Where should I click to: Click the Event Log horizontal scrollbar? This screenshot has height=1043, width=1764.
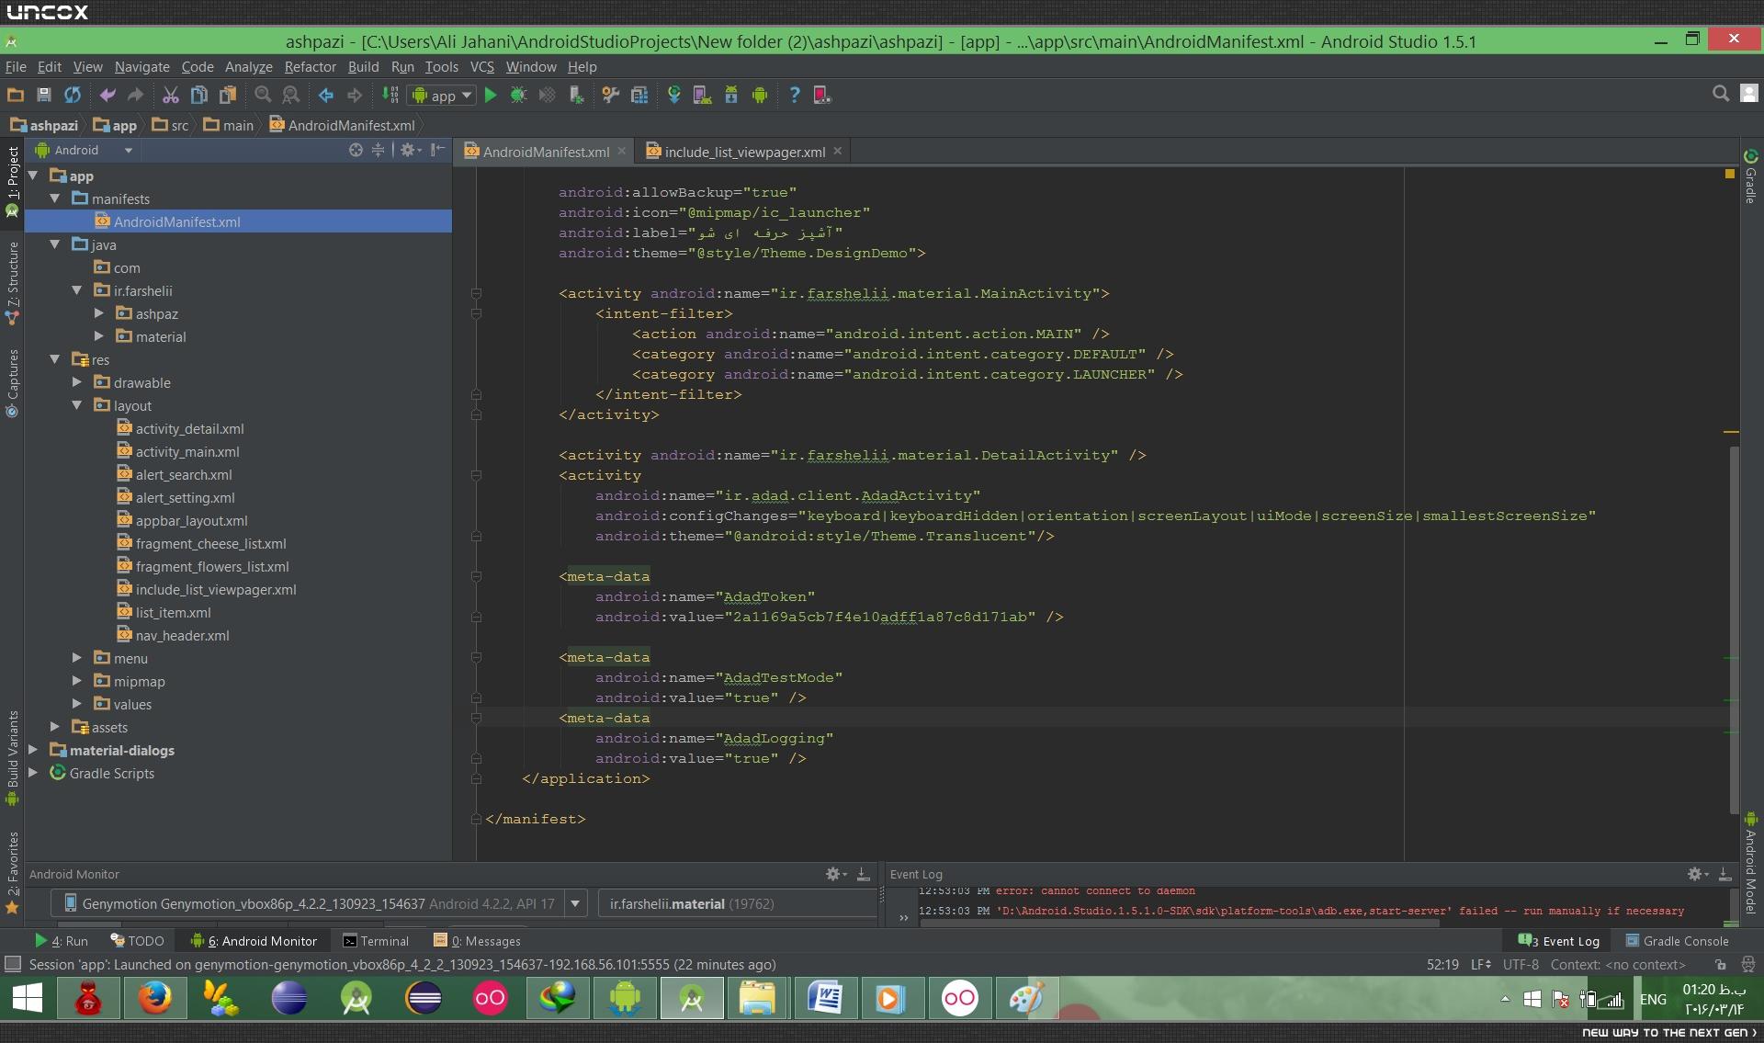tap(1180, 923)
